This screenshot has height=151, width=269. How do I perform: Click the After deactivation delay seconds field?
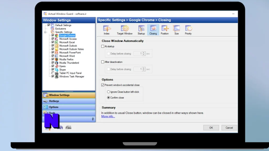coord(138,69)
